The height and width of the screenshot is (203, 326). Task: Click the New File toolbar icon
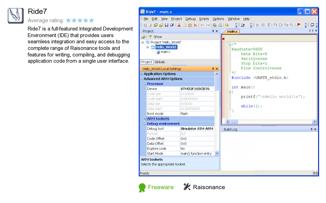(x=150, y=25)
